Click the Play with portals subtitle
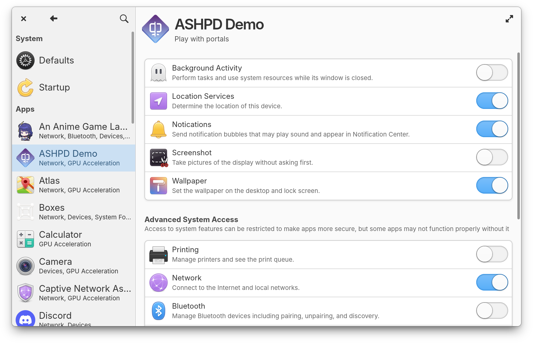The image size is (533, 343). (201, 39)
